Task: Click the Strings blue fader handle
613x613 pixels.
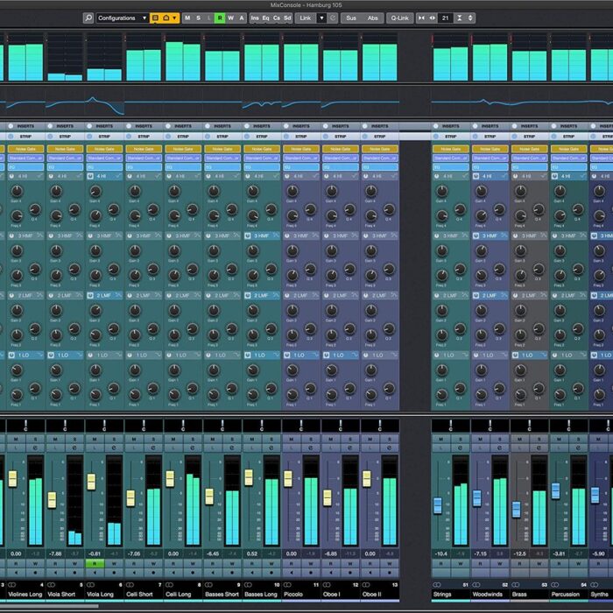Action: tap(438, 505)
